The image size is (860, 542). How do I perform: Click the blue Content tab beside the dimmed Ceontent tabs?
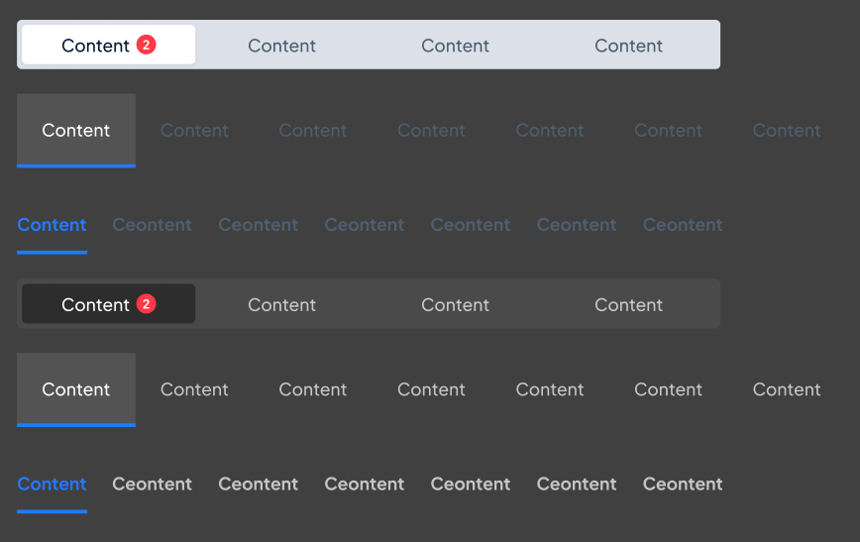click(x=52, y=225)
